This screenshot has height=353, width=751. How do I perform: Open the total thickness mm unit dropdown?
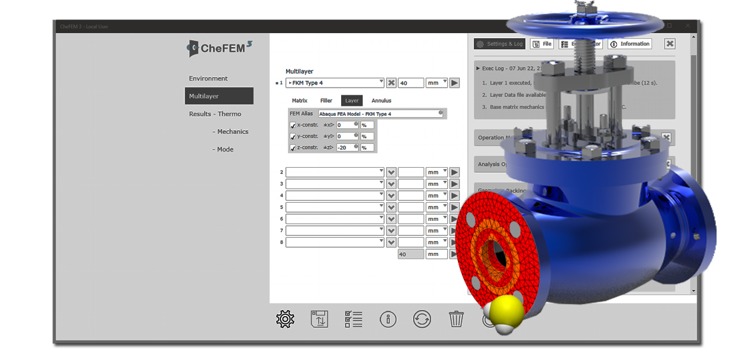point(437,254)
